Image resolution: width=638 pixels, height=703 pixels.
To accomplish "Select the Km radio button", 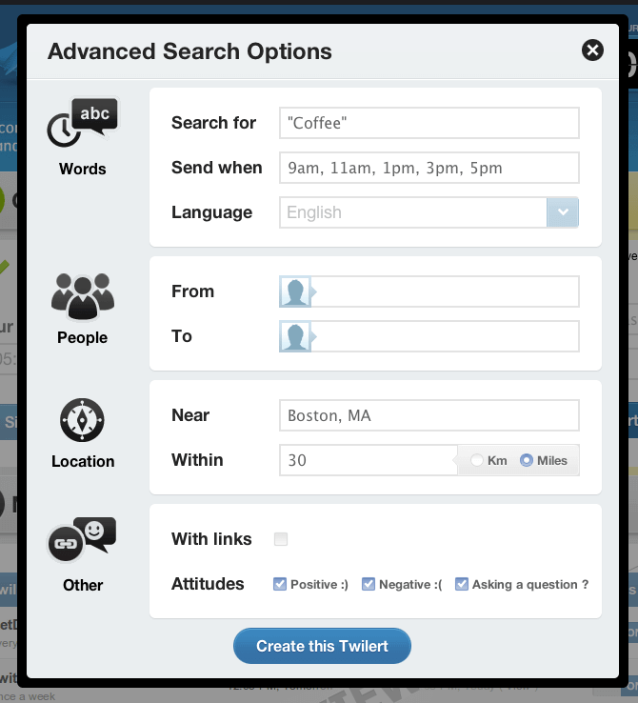I will 477,461.
